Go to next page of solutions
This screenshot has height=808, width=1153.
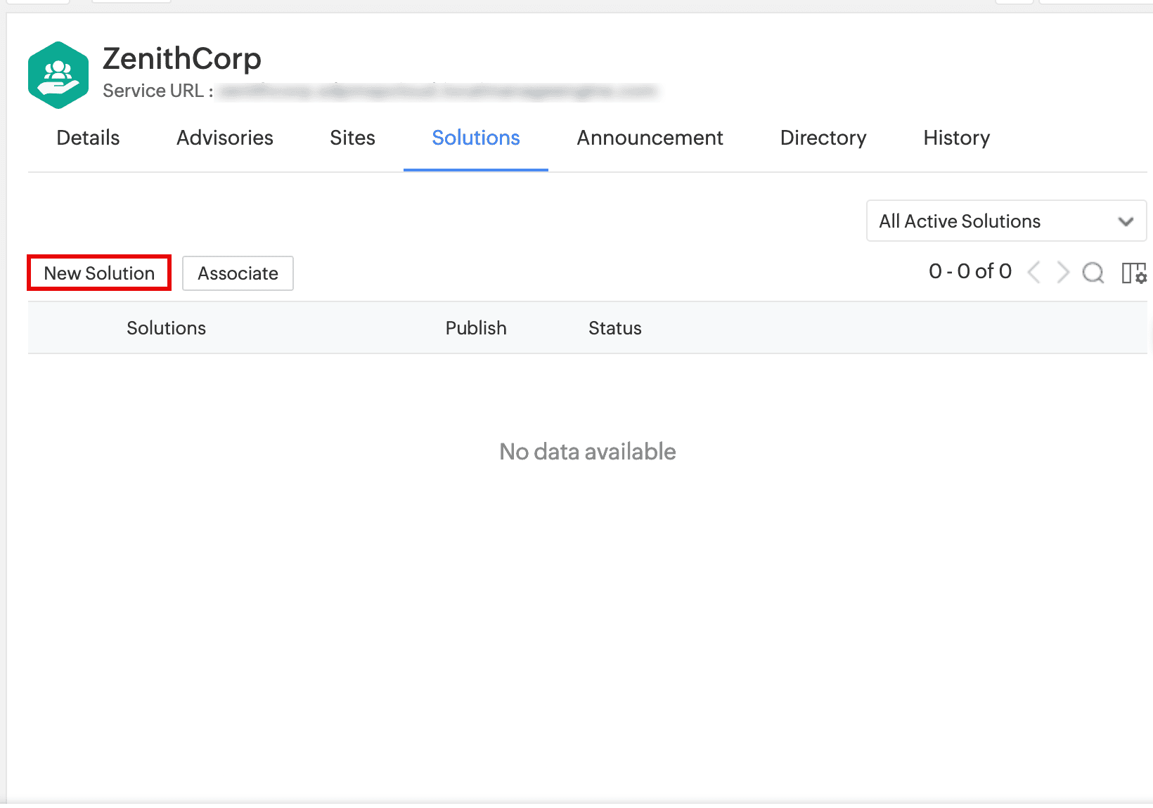coord(1063,273)
